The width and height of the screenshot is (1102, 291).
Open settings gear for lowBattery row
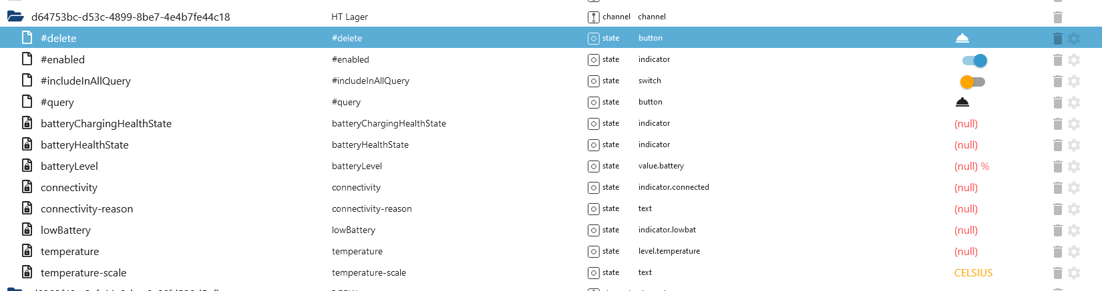click(1074, 230)
